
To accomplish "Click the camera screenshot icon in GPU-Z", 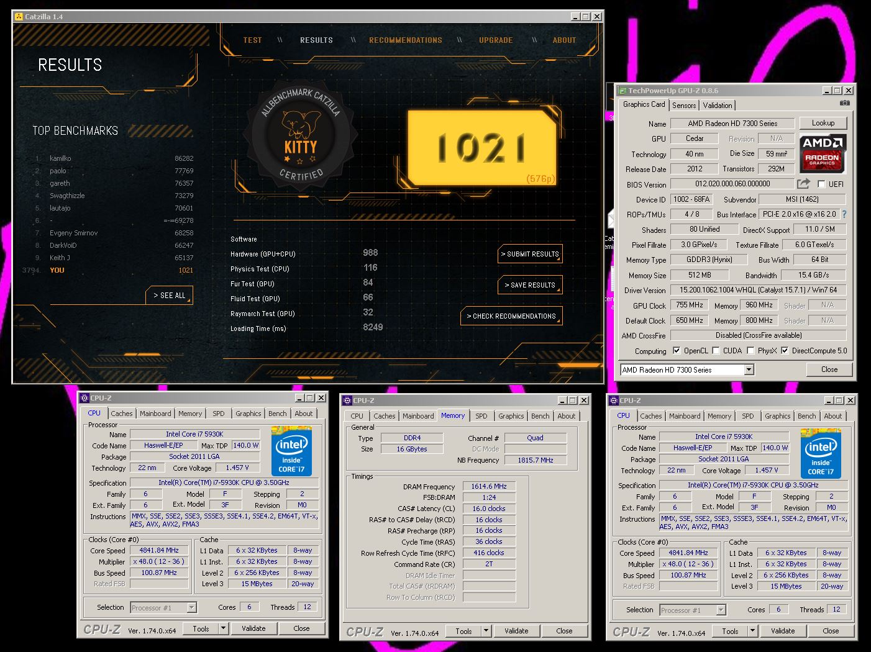I will [x=844, y=103].
